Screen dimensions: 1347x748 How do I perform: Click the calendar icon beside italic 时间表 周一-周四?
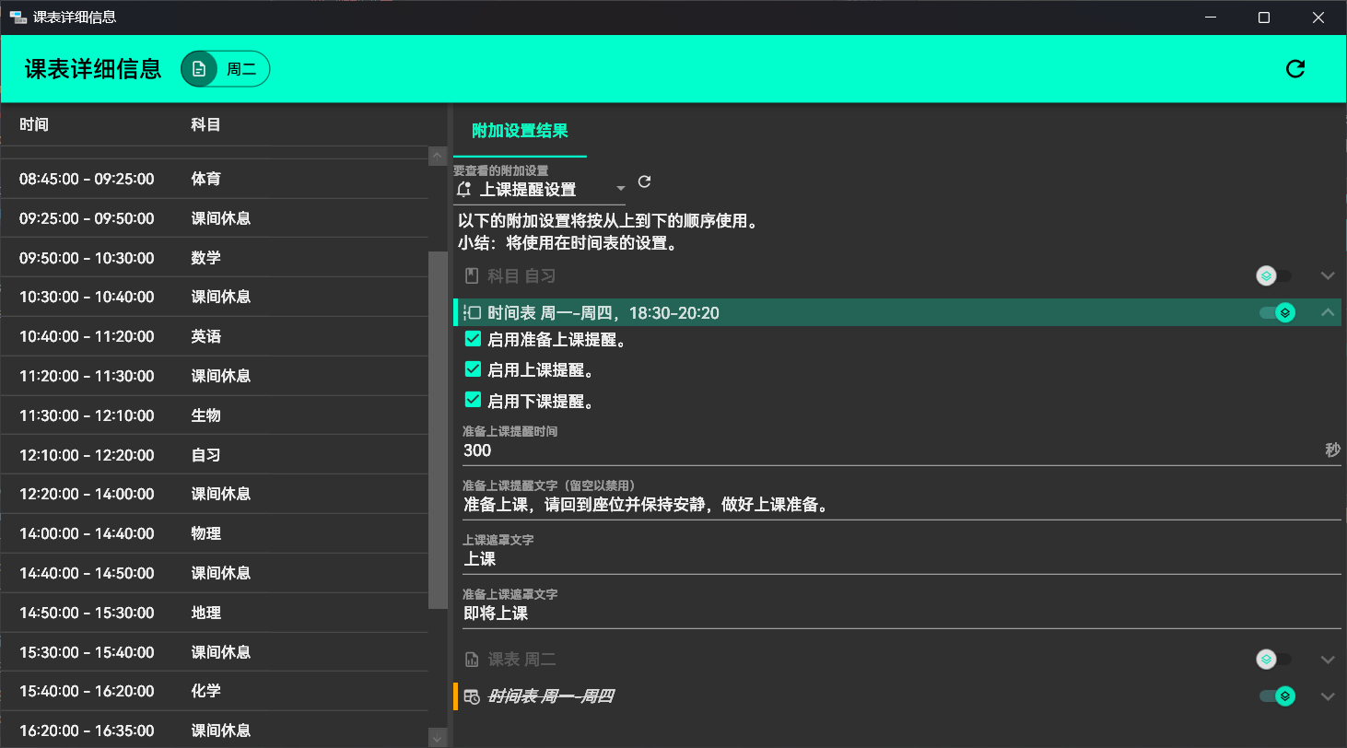pyautogui.click(x=472, y=696)
